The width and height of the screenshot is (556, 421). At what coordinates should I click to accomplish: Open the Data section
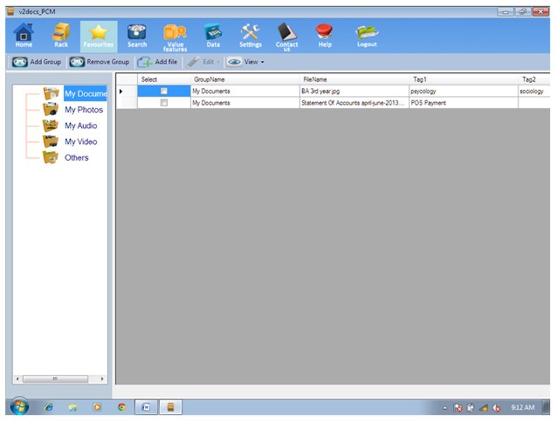coord(213,34)
